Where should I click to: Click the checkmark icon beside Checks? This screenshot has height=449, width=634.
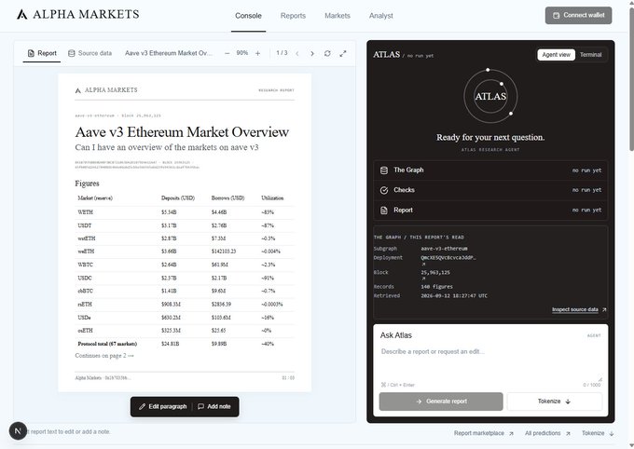point(384,190)
